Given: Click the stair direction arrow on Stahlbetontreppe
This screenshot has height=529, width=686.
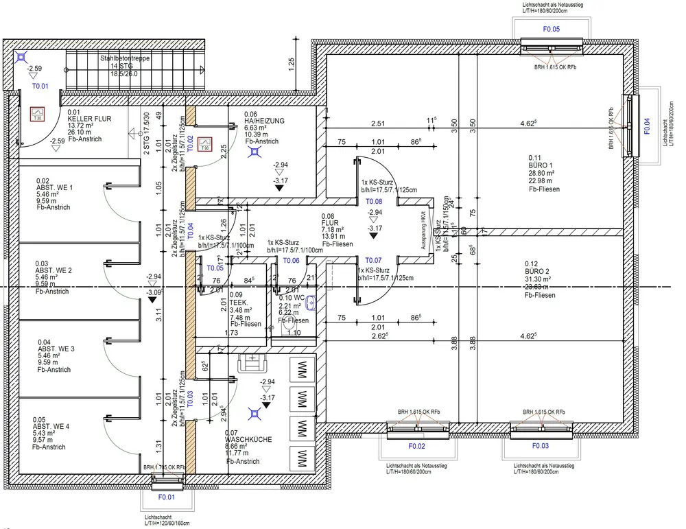Looking at the screenshot, I should tap(202, 69).
